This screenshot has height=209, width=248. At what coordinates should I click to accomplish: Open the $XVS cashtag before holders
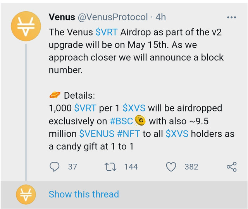point(177,134)
